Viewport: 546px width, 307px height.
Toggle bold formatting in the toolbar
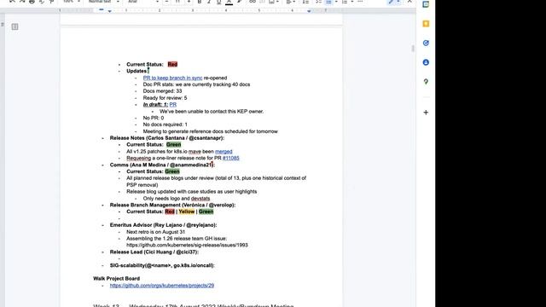200,2
